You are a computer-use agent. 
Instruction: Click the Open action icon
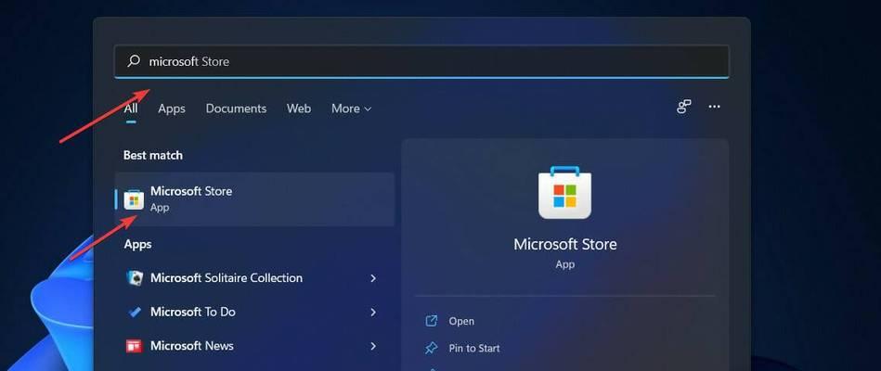click(x=431, y=321)
